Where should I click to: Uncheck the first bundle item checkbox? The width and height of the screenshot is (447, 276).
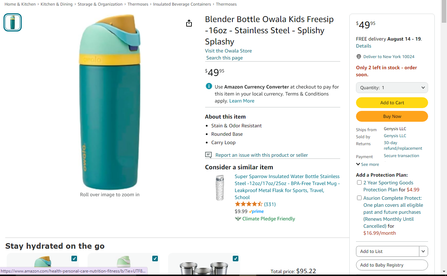[x=74, y=259]
